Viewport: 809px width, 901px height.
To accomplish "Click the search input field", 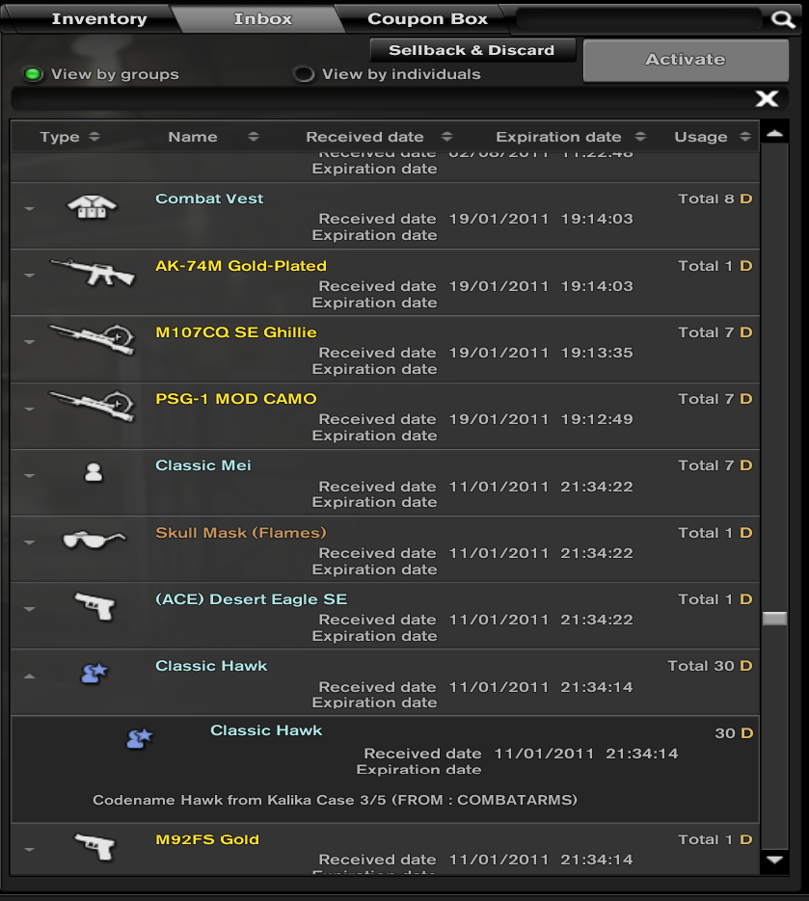I will point(638,19).
